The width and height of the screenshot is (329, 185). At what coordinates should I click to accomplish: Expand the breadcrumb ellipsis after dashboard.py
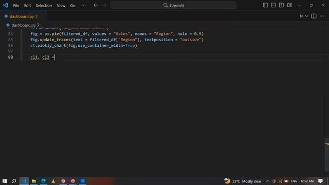[42, 25]
